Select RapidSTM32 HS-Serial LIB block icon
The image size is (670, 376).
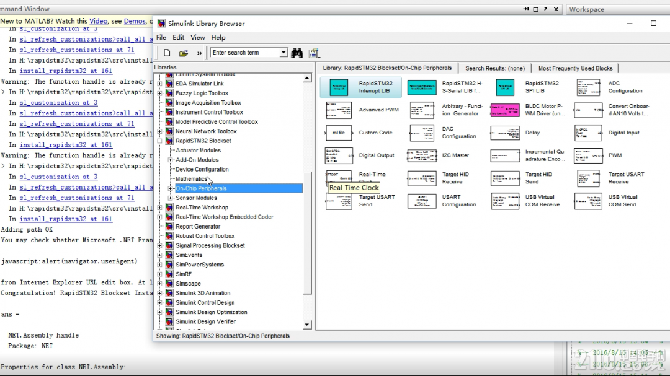[x=422, y=87]
